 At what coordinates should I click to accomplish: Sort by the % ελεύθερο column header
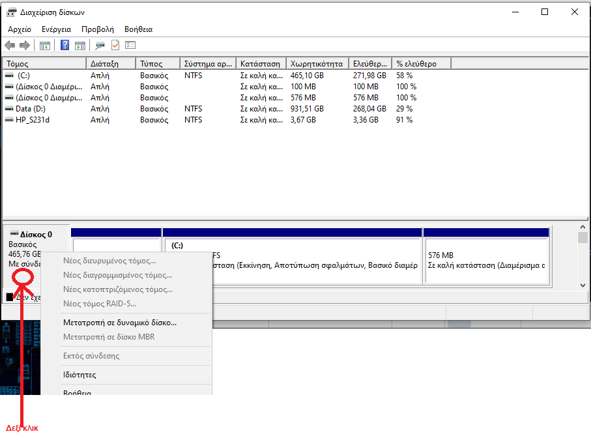pyautogui.click(x=422, y=64)
